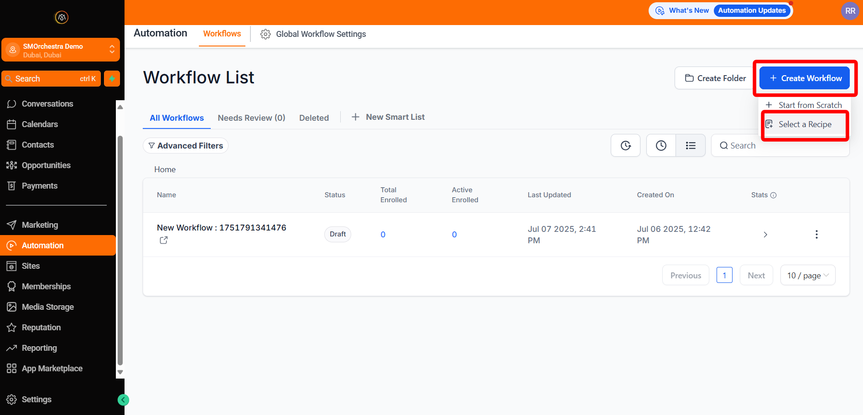Collapse the sidebar with green arrow
The image size is (863, 415).
123,400
